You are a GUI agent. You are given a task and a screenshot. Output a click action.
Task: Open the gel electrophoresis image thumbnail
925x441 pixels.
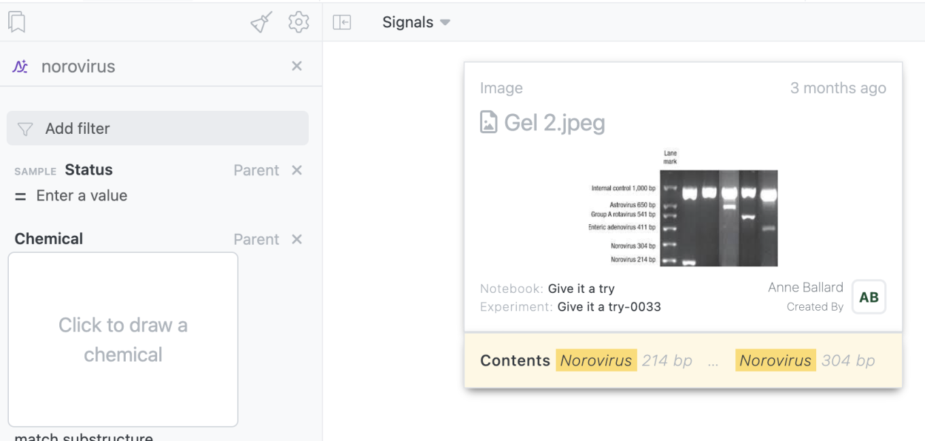pos(683,207)
